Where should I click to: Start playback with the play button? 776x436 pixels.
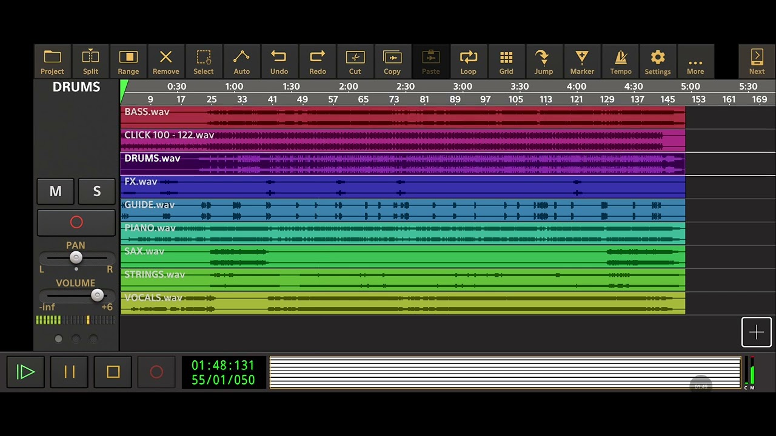[x=25, y=372]
